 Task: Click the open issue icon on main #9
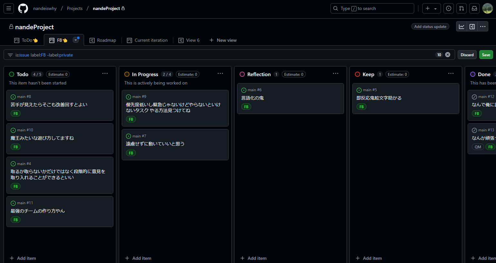[129, 97]
